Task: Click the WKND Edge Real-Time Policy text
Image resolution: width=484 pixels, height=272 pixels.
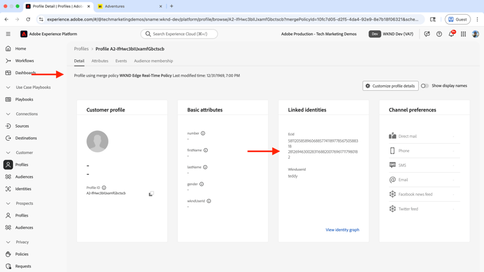Action: tap(145, 75)
